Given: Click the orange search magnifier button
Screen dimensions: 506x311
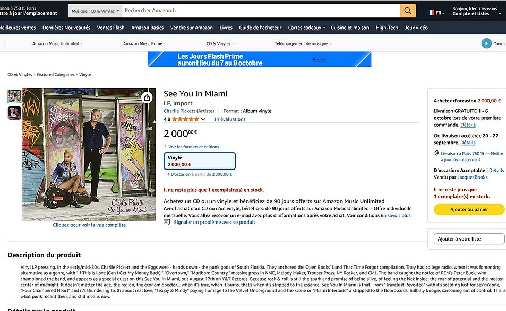Looking at the screenshot, I should point(408,11).
